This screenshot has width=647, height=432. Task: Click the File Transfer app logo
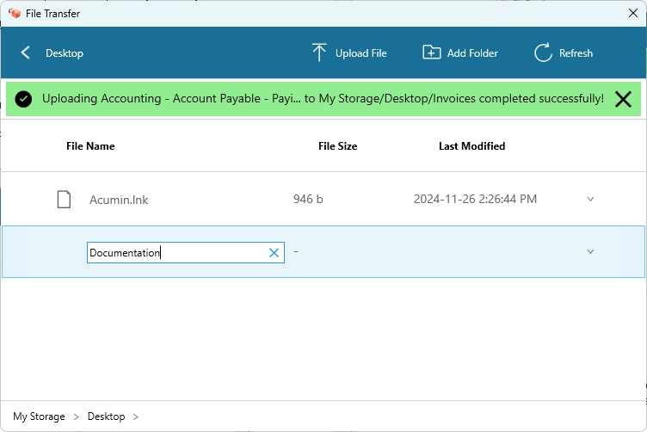[x=15, y=13]
